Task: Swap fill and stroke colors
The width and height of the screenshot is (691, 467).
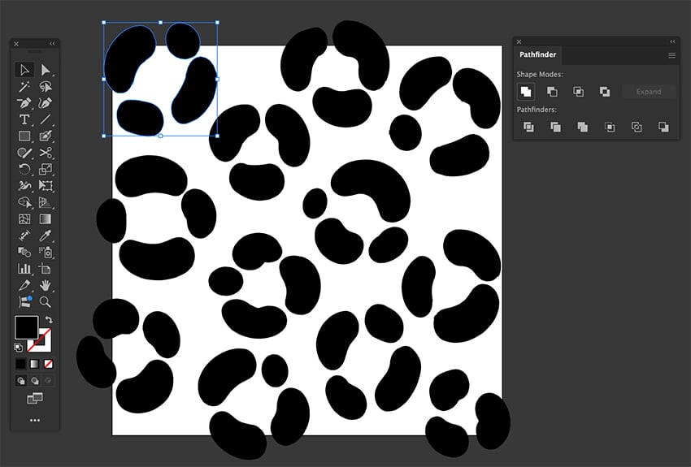Action: (49, 320)
